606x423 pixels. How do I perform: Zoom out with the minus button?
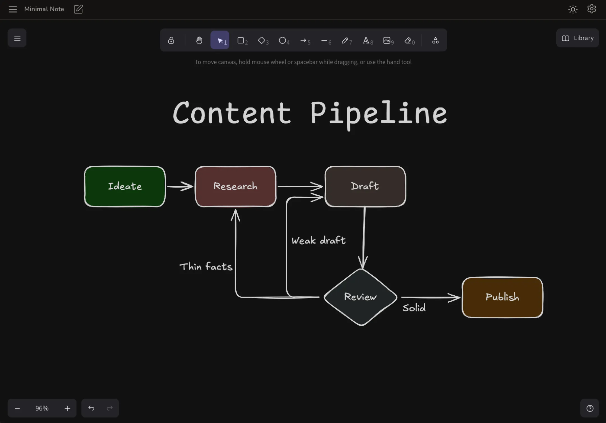coord(17,408)
